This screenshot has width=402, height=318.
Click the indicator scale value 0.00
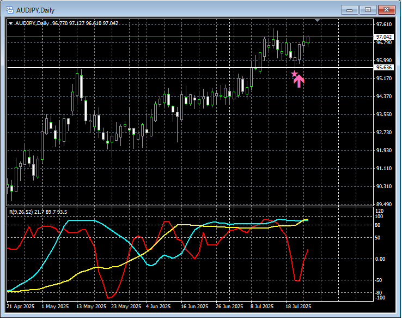coord(380,259)
